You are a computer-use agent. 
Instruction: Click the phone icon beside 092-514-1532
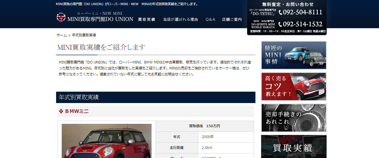280,24
